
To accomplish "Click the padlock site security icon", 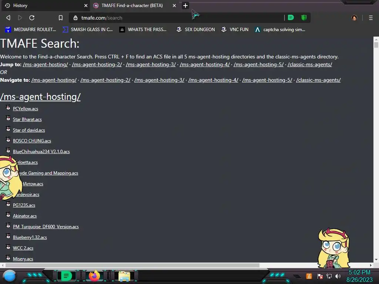I will (76, 18).
